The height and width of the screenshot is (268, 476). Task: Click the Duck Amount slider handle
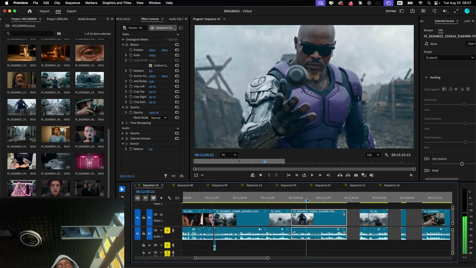(465, 123)
